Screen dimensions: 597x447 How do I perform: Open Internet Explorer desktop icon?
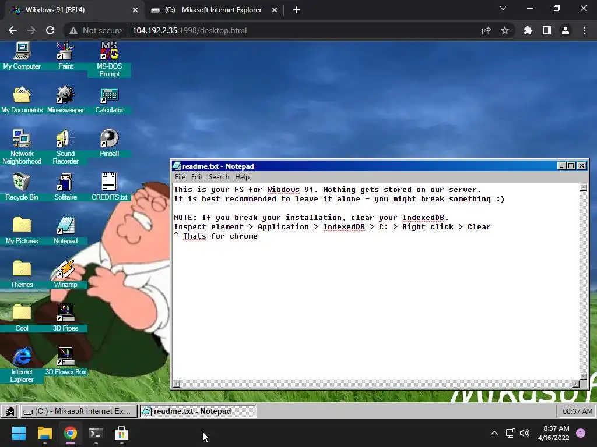coord(22,366)
